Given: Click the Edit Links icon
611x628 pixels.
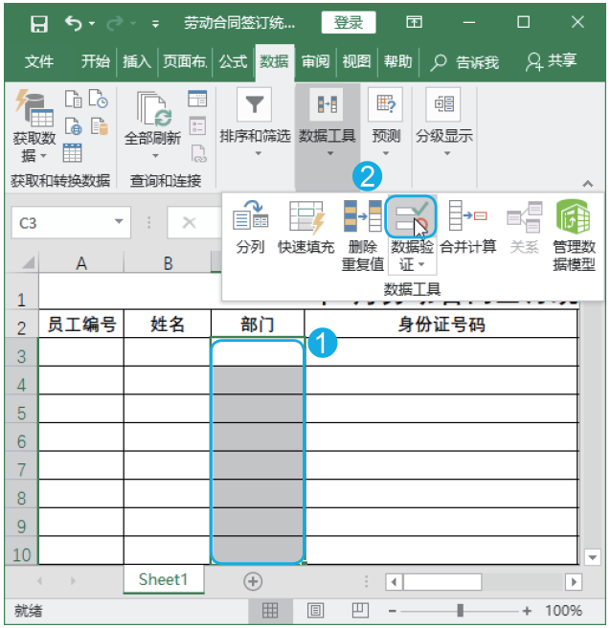Looking at the screenshot, I should coord(198,154).
